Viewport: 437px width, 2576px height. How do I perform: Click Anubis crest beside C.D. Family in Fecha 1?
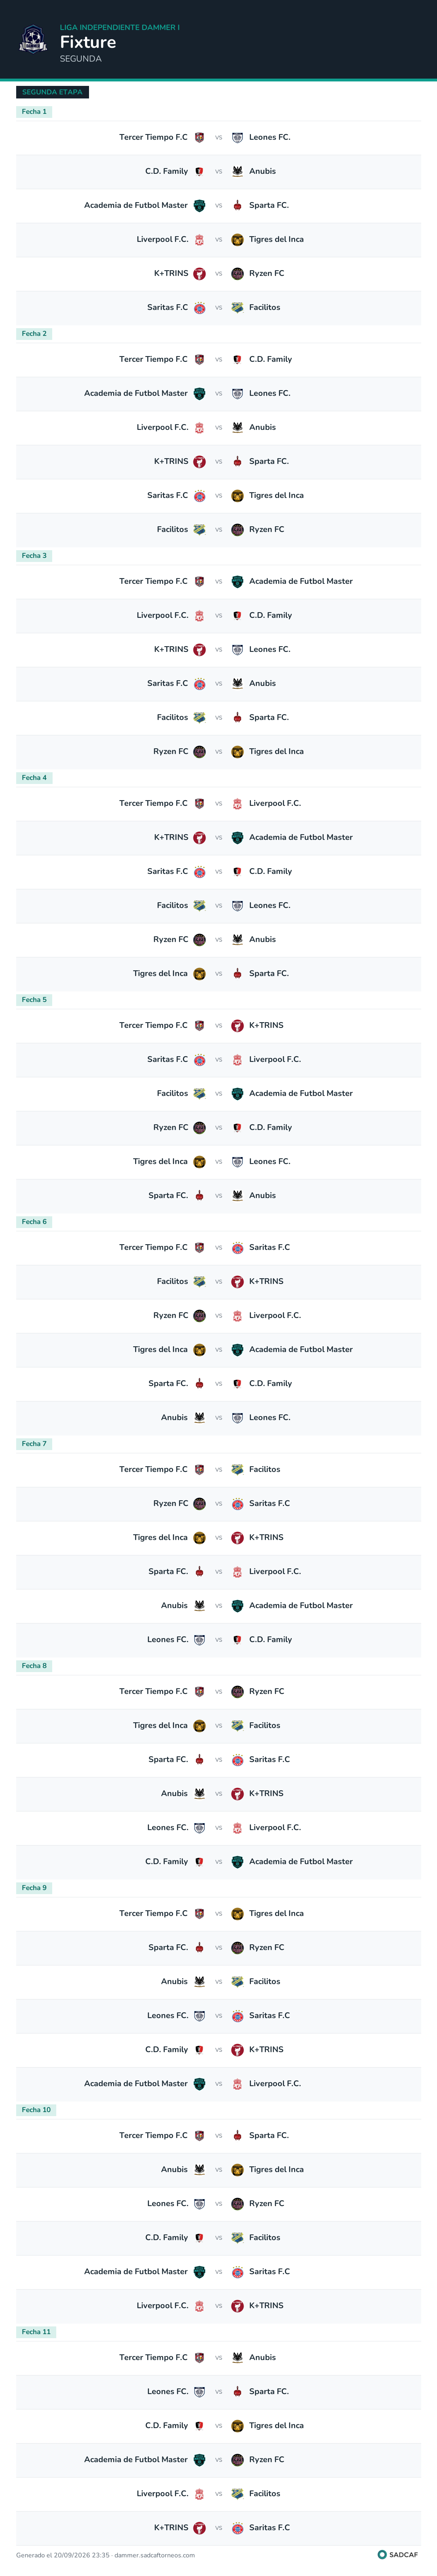tap(238, 171)
